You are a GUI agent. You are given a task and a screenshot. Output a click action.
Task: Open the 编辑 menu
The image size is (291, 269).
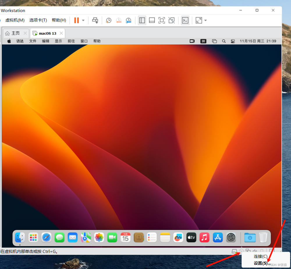(45, 41)
